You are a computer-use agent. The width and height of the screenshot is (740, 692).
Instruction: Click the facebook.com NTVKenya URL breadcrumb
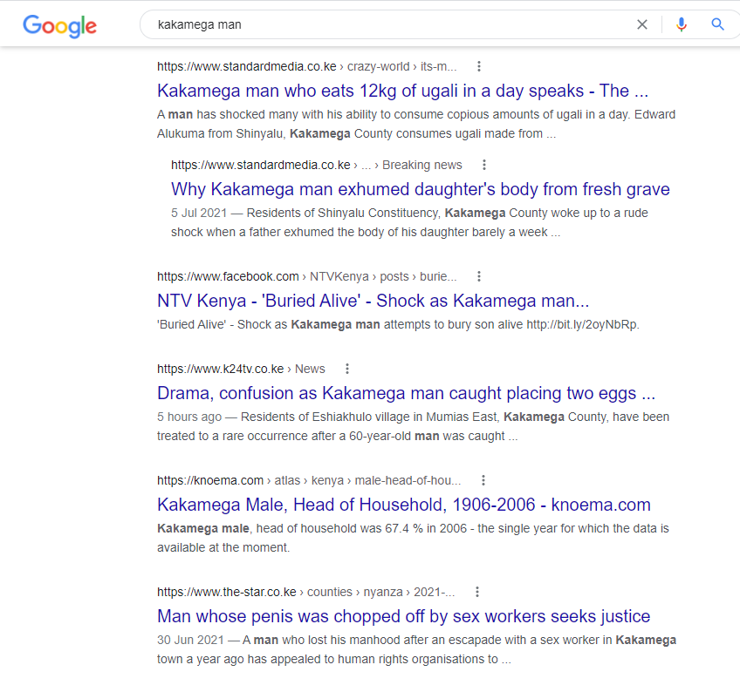point(306,276)
